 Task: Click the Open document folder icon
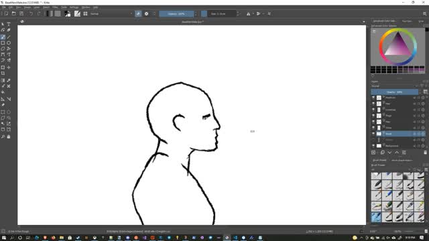(14, 13)
